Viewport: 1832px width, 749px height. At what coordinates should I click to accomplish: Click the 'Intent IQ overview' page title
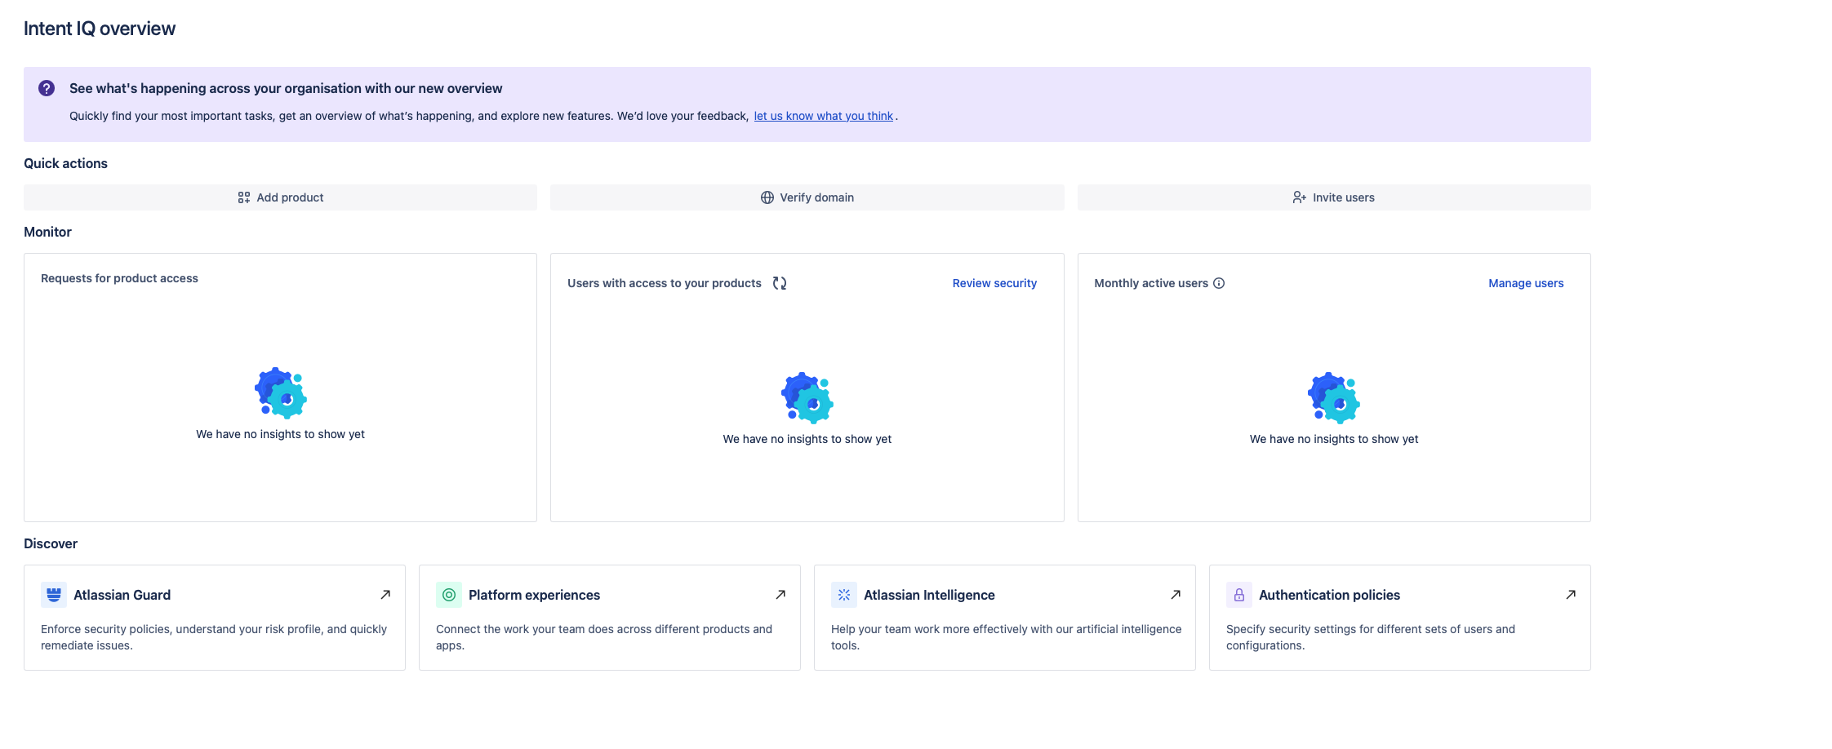(100, 29)
